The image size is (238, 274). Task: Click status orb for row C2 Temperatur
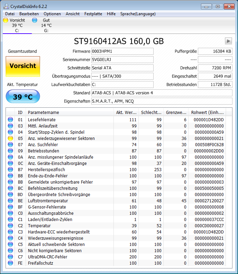pyautogui.click(x=10, y=226)
